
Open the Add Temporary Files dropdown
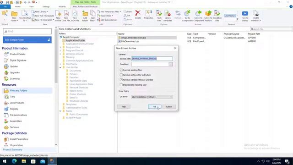point(109,11)
